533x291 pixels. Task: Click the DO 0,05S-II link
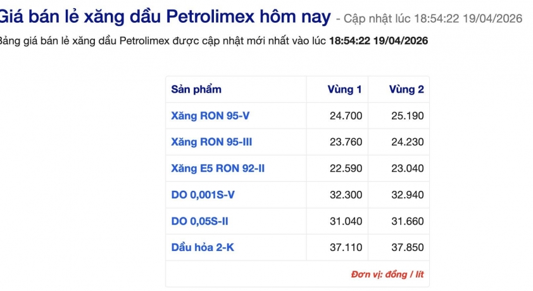[x=201, y=221]
